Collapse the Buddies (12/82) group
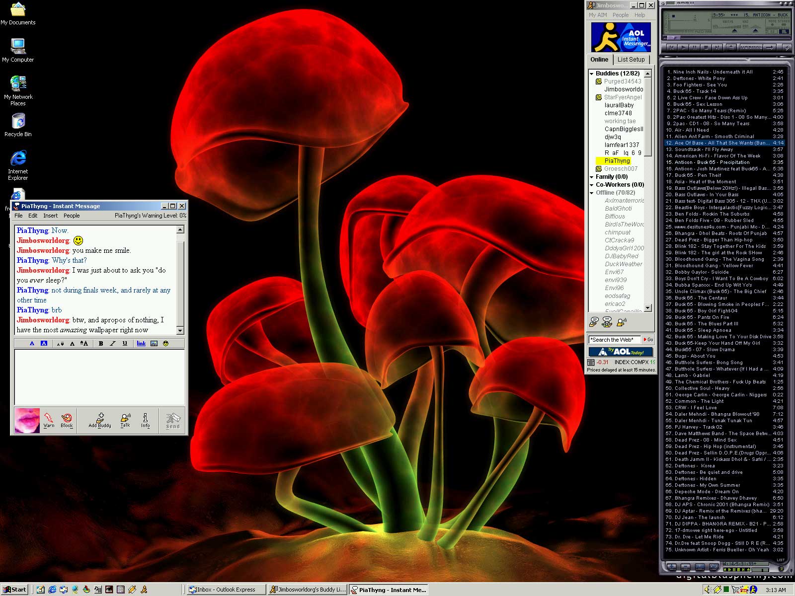 pos(592,74)
